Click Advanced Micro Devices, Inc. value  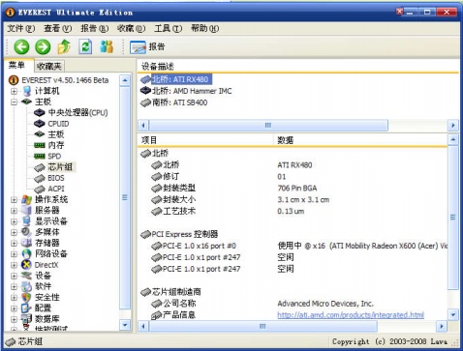325,304
